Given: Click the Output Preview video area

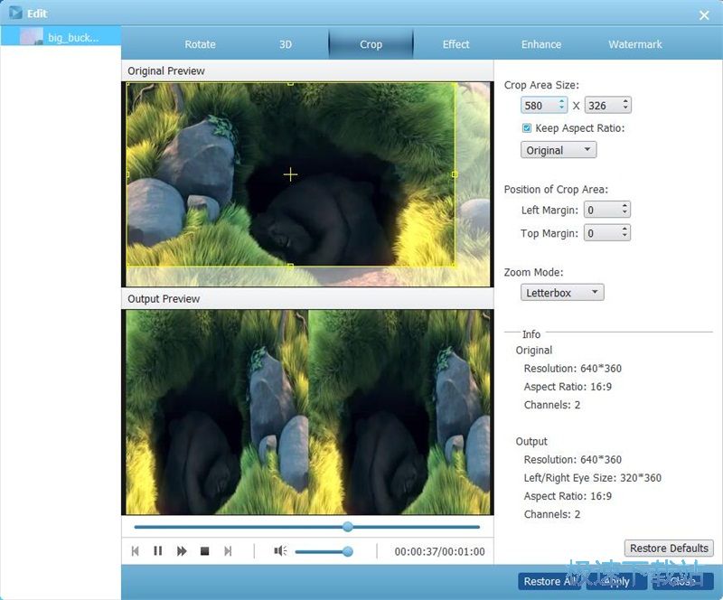Looking at the screenshot, I should coord(307,412).
